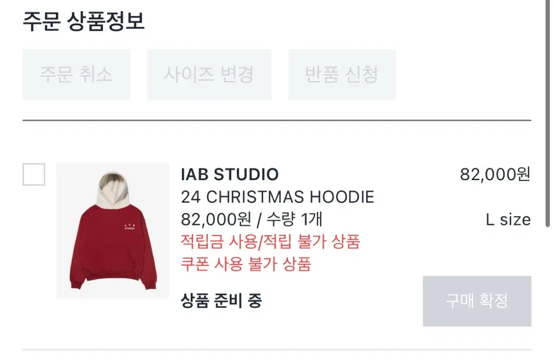
Task: Click the 82,000원 / 수량 1개 quantity line
Action: point(252,219)
